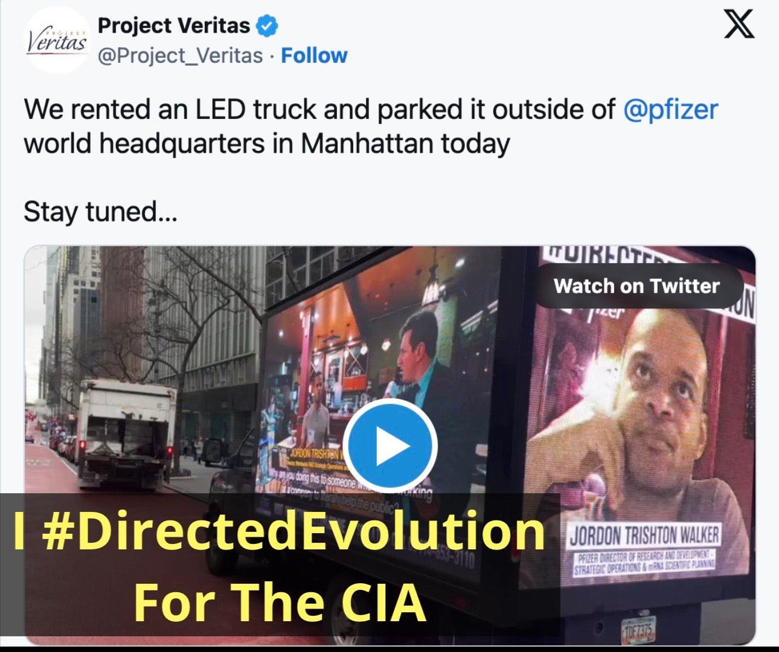Click the blue verified checkmark badge
The image size is (779, 652).
pos(268,26)
